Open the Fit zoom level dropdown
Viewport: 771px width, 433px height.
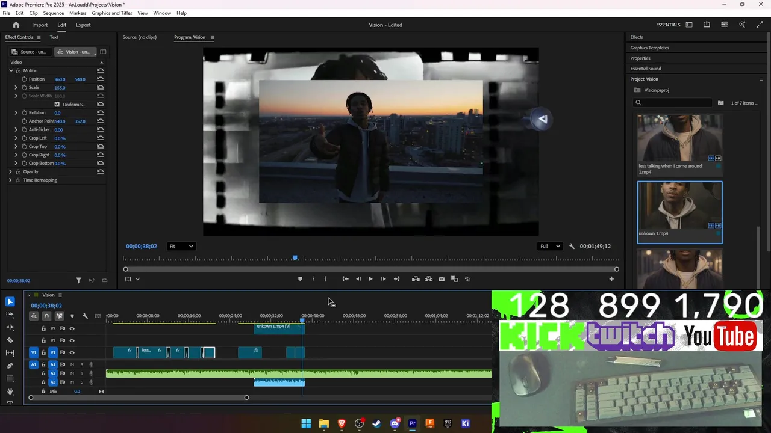pyautogui.click(x=181, y=246)
